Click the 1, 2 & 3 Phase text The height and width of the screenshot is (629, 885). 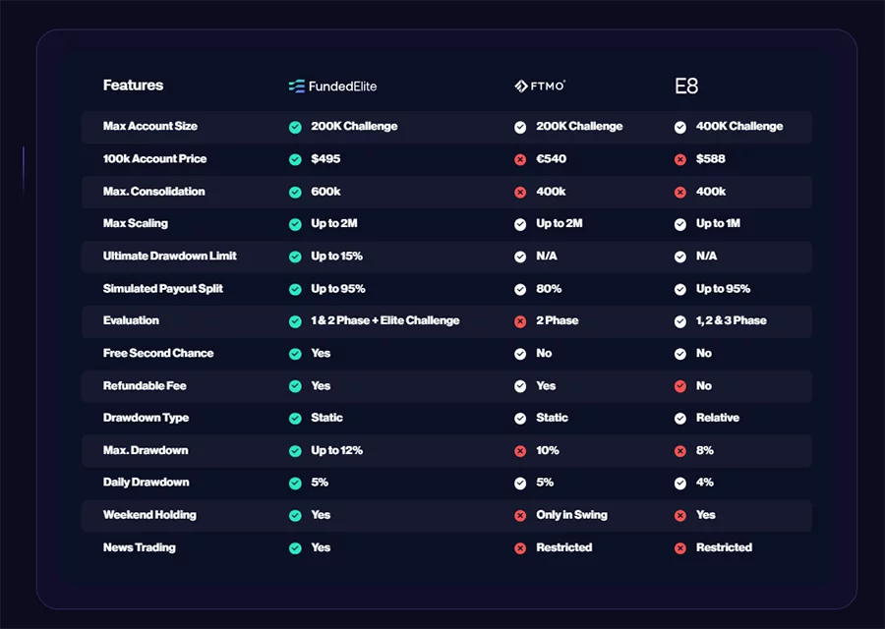point(732,320)
